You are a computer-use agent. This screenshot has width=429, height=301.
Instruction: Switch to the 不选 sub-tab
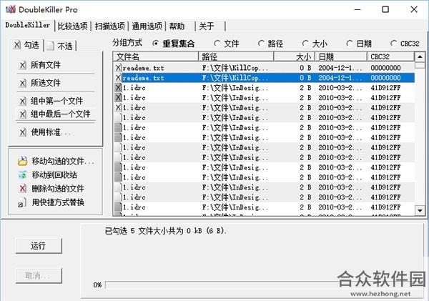coord(60,46)
